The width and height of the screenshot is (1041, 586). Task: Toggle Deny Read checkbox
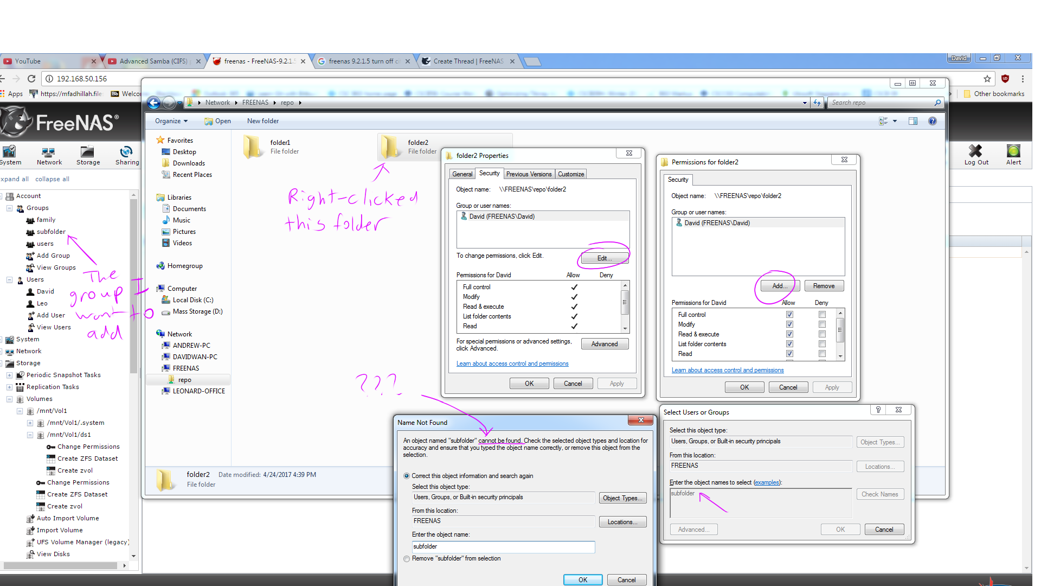(822, 354)
